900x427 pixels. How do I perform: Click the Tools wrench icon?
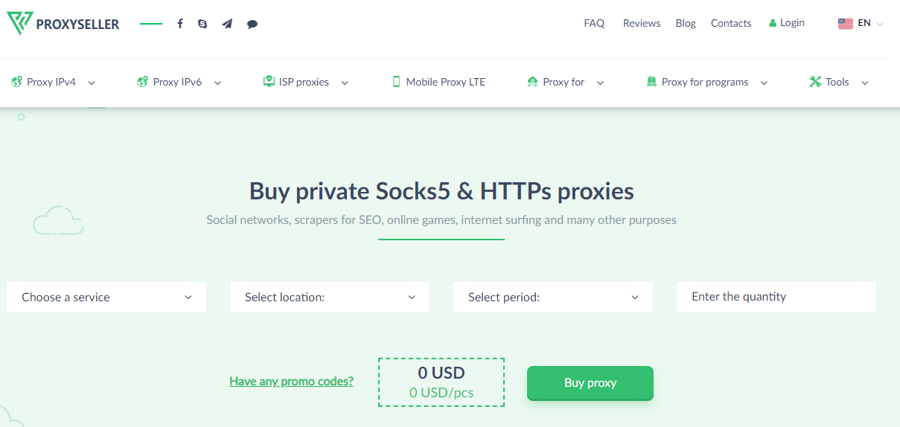point(815,82)
